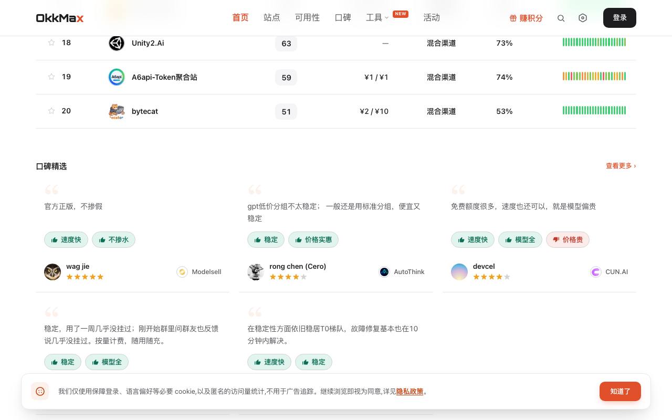Screen dimensions: 672x420
Task: Click the gift icon beside 赚积分
Action: pos(513,18)
